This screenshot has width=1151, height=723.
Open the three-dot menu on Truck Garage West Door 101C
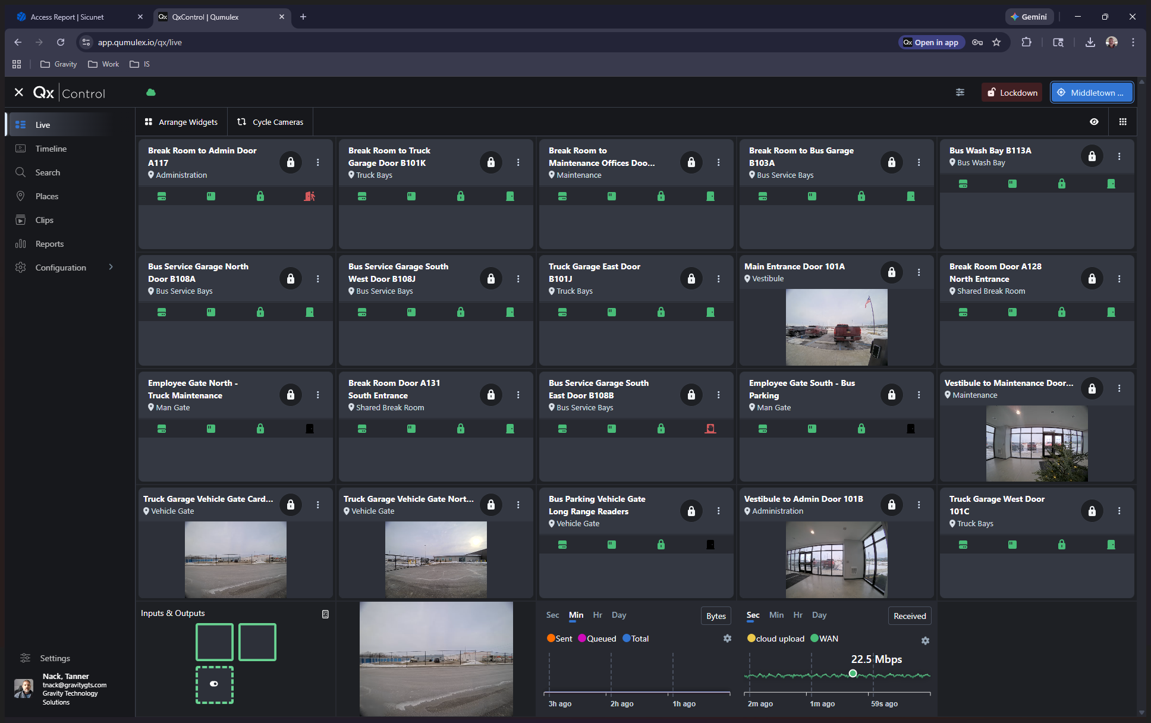1119,511
